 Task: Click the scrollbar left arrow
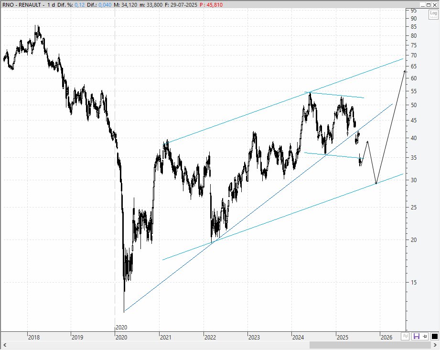[x=4, y=345]
